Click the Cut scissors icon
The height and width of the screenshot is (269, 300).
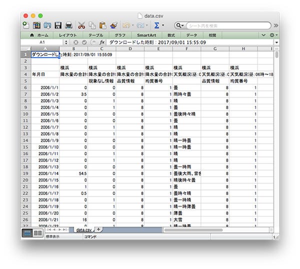(x=81, y=25)
